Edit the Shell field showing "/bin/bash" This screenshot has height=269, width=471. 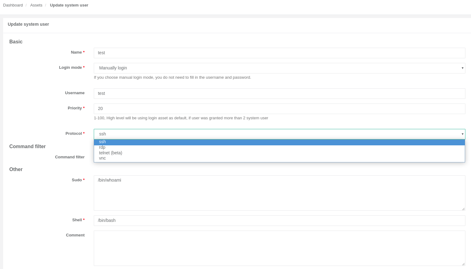(x=279, y=220)
